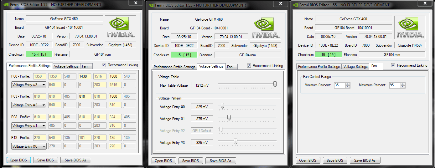This screenshot has width=435, height=168.
Task: Click the 825 mV Voltage Entry #0 value
Action: coord(202,107)
